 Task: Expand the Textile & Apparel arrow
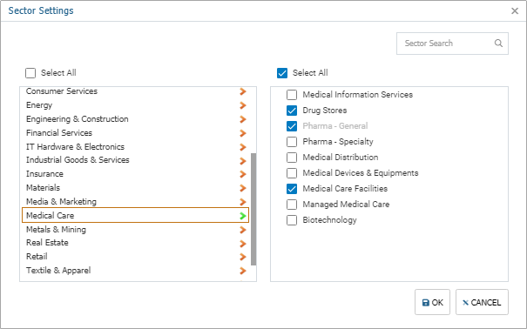click(x=243, y=271)
